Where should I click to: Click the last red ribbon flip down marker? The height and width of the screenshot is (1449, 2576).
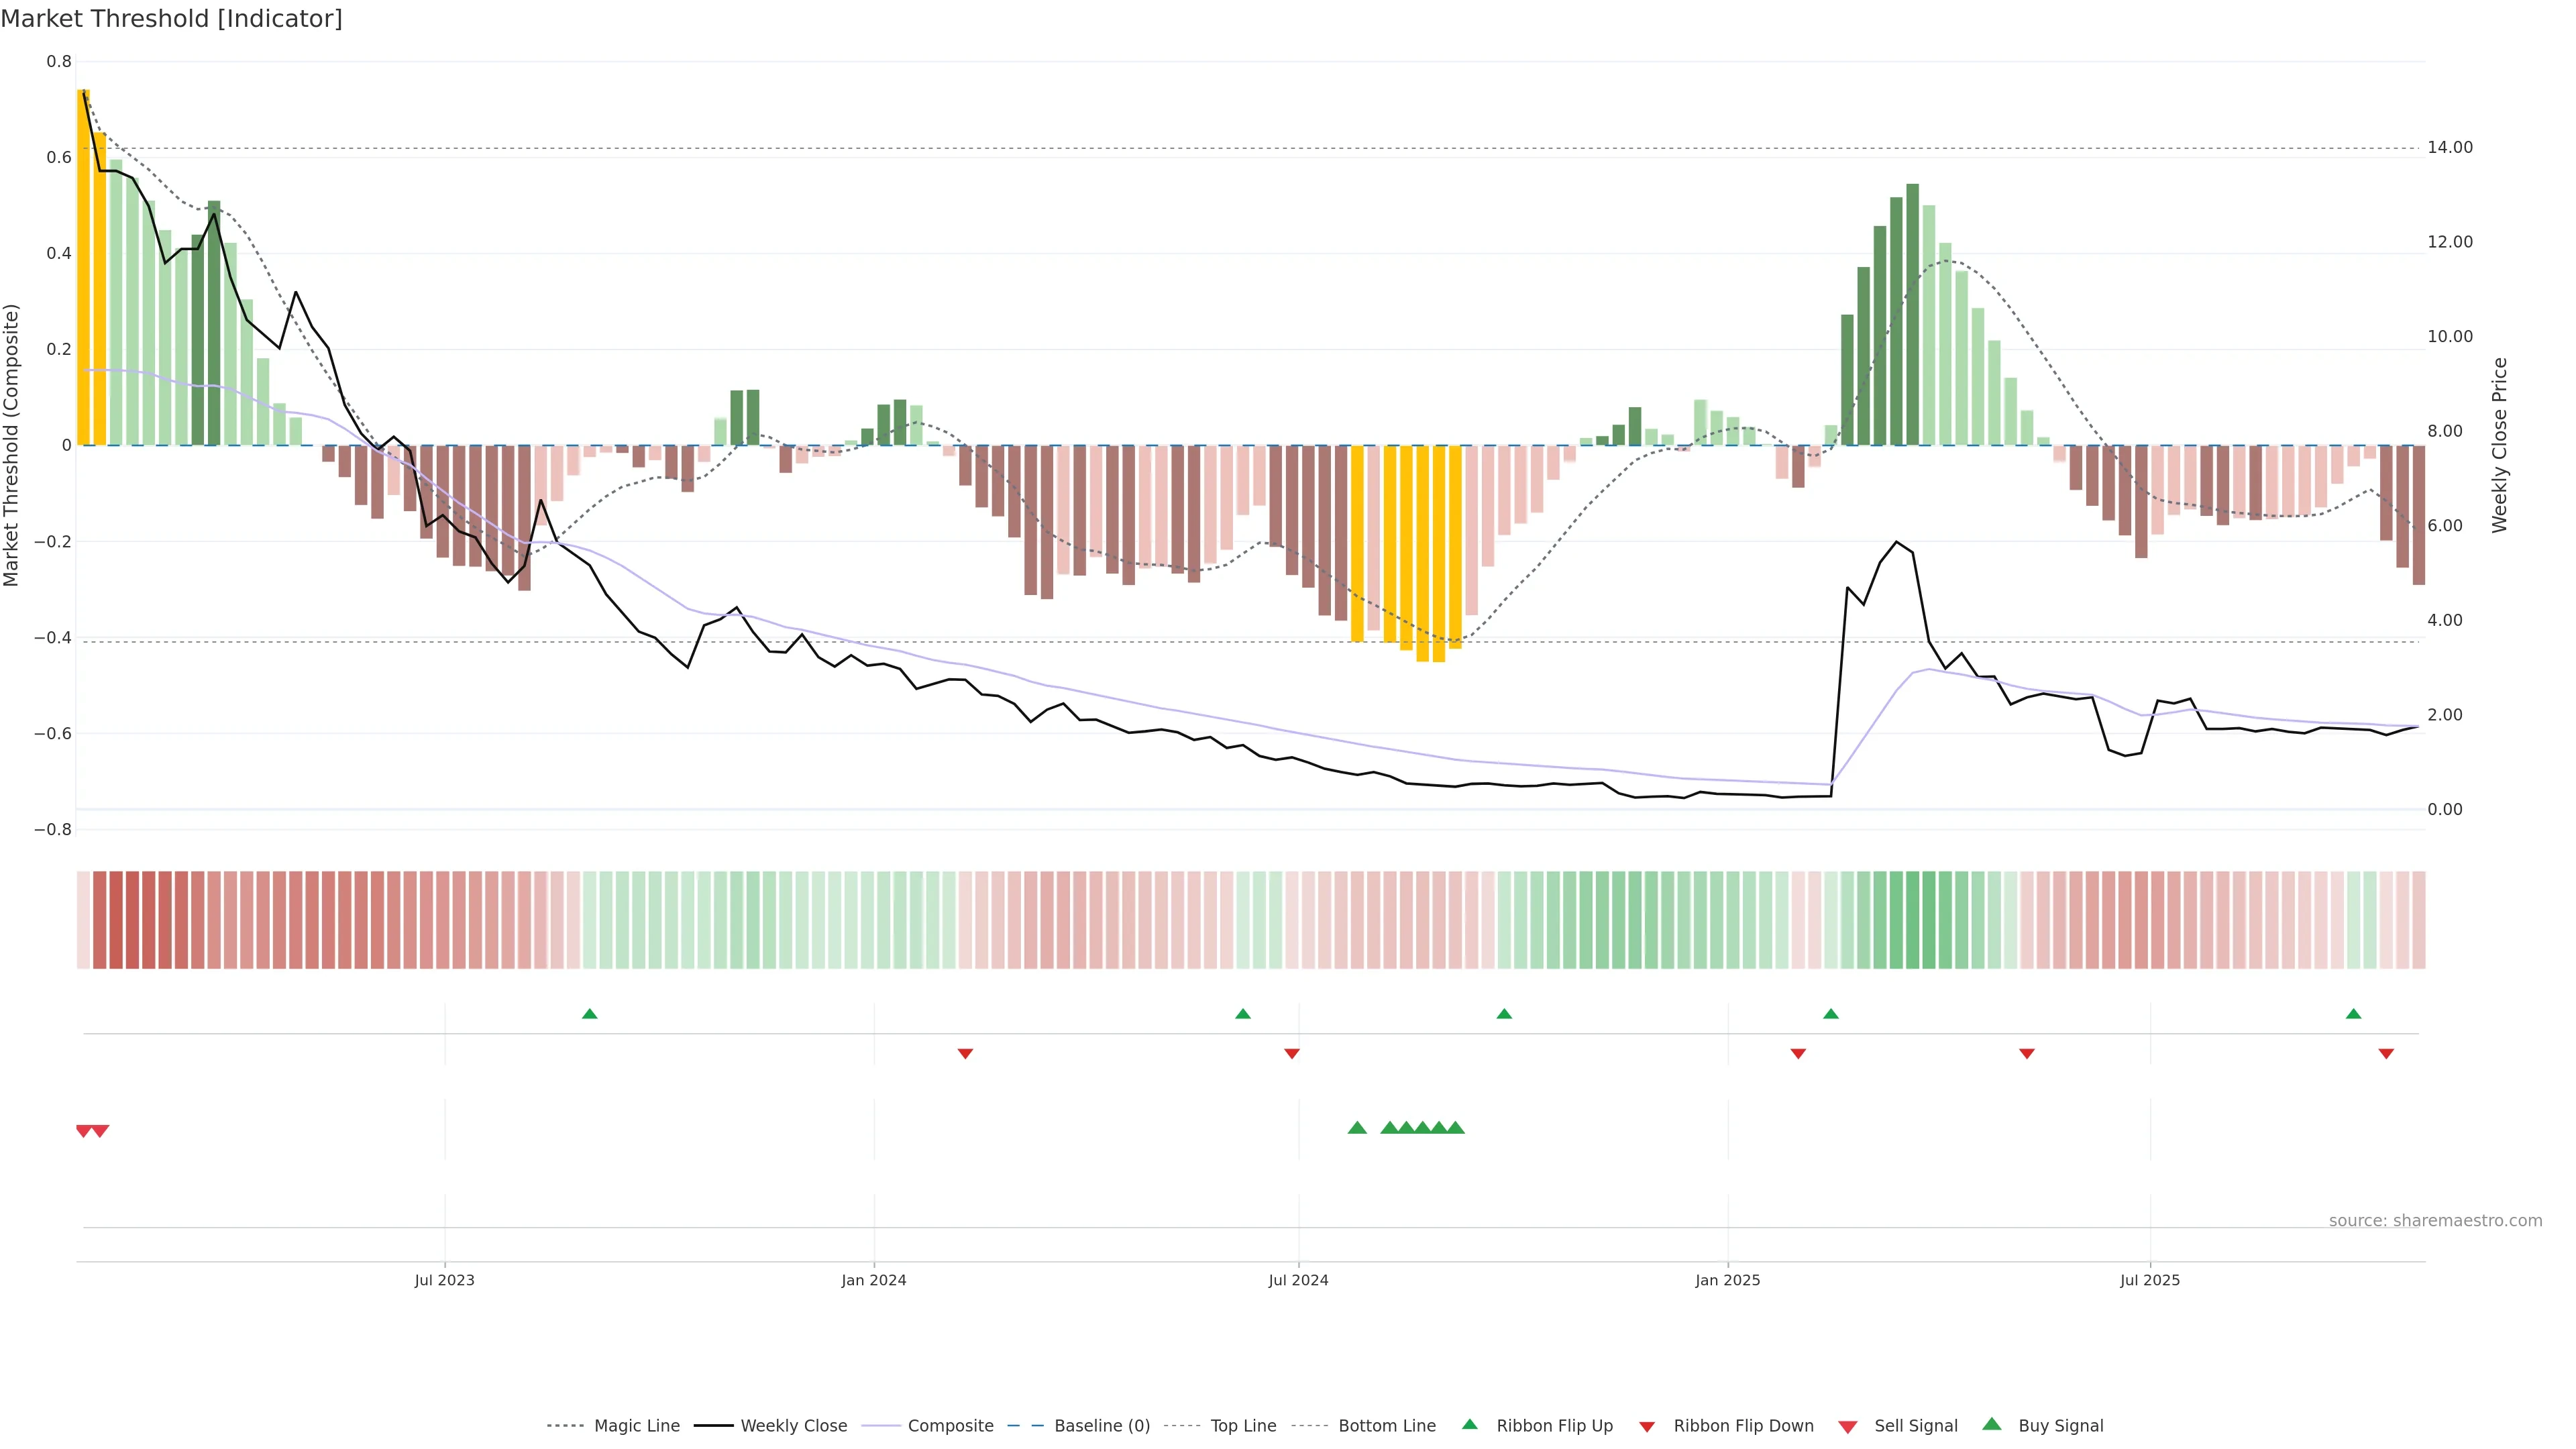coord(2386,1053)
